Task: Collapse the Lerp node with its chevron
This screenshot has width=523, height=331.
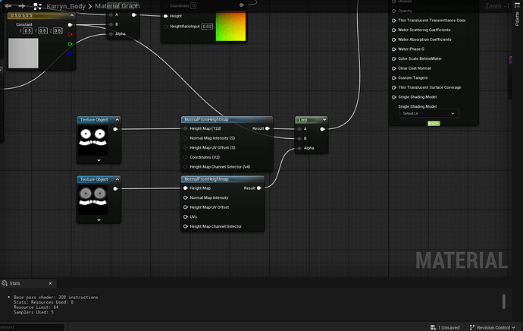Action: pos(324,120)
